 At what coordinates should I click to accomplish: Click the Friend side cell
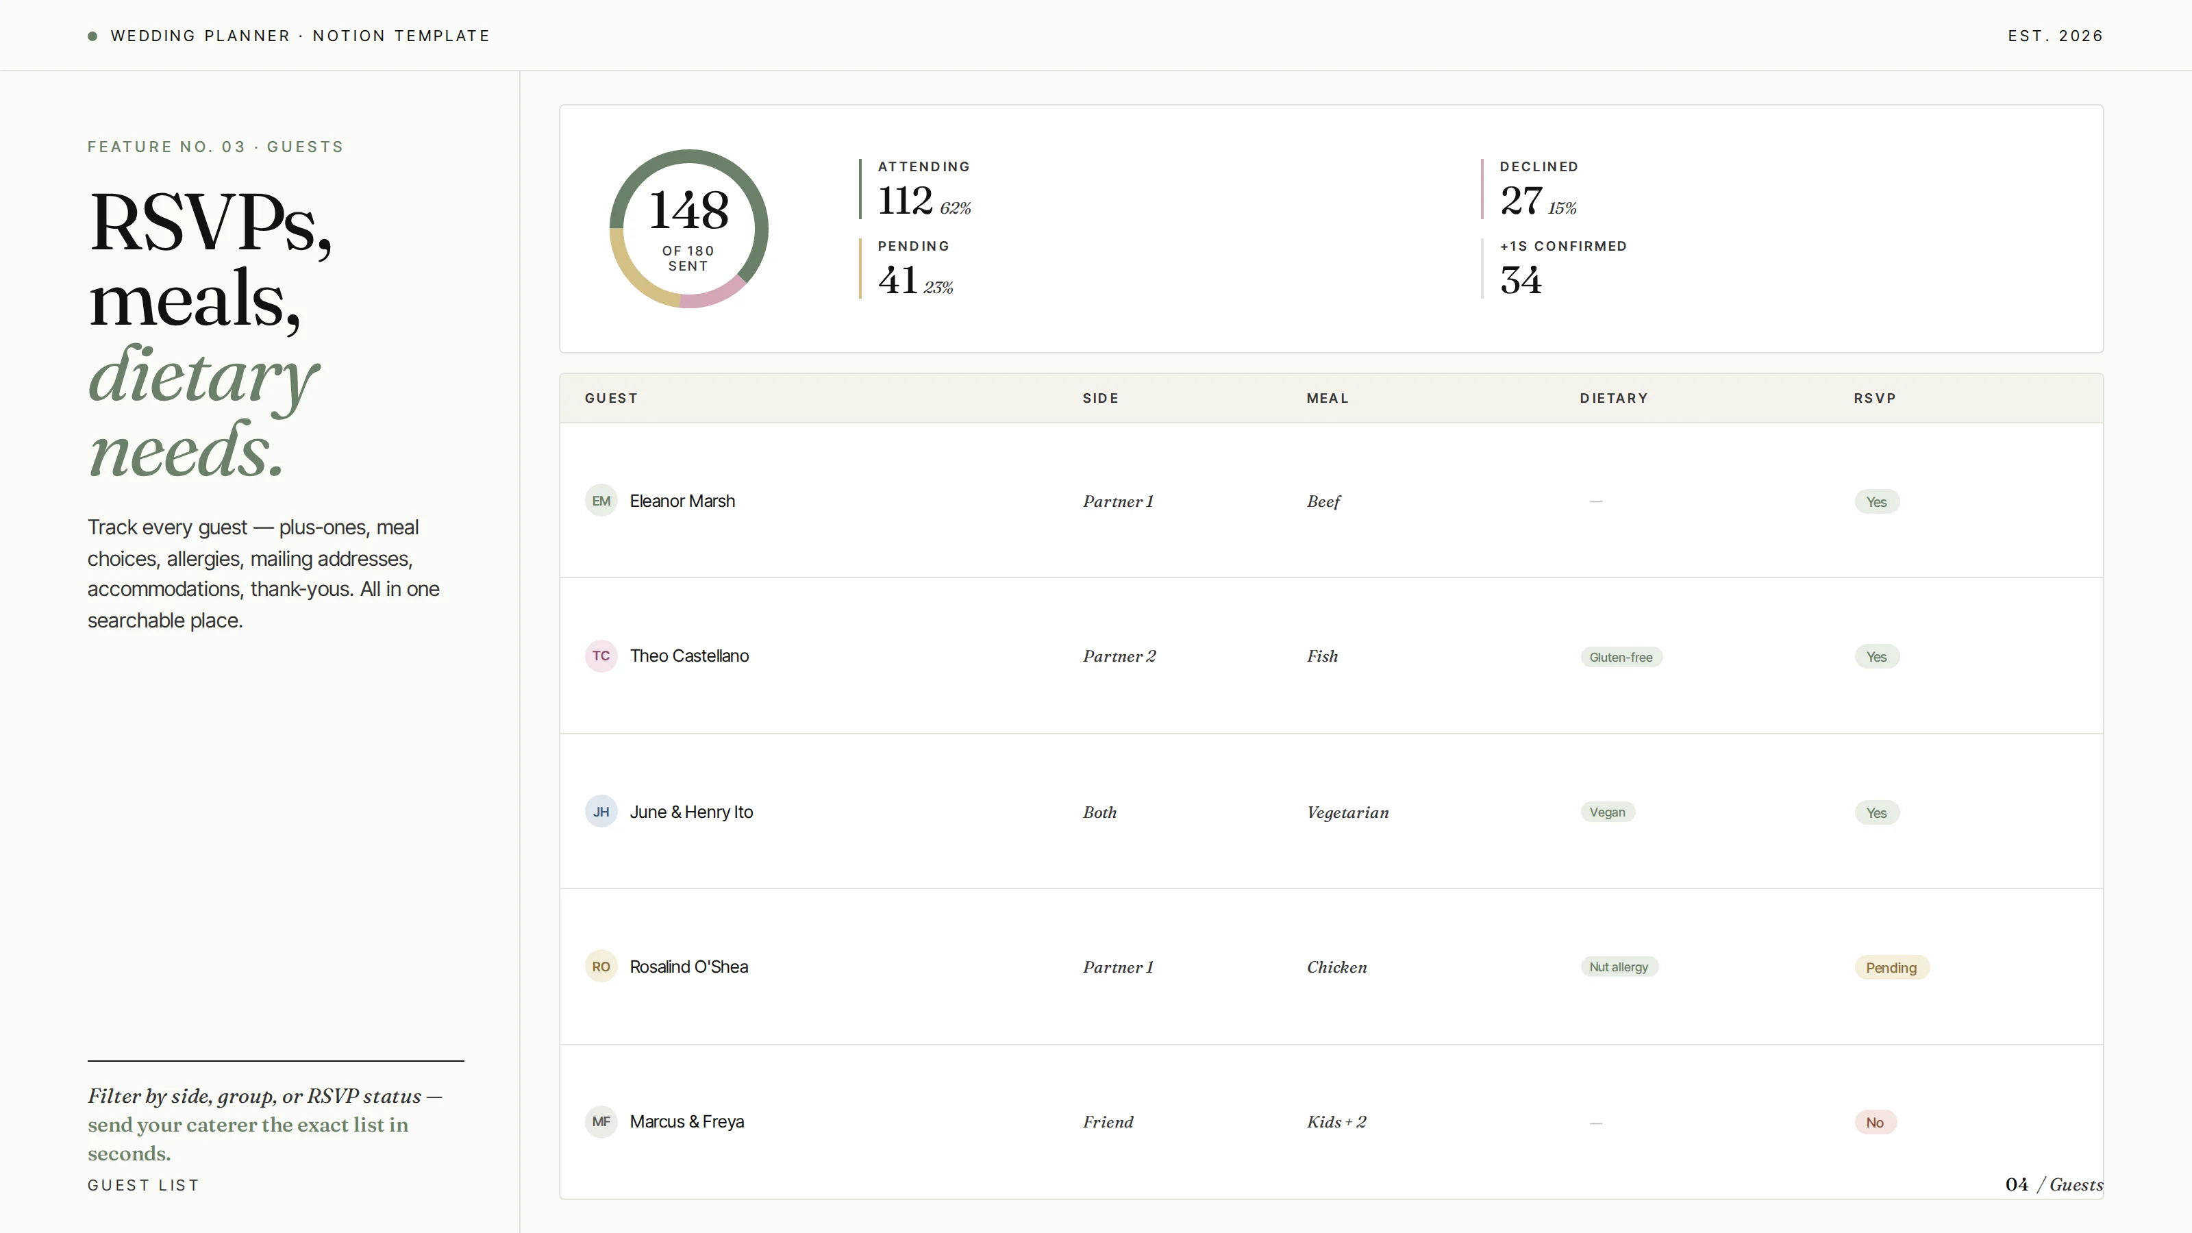click(1108, 1121)
